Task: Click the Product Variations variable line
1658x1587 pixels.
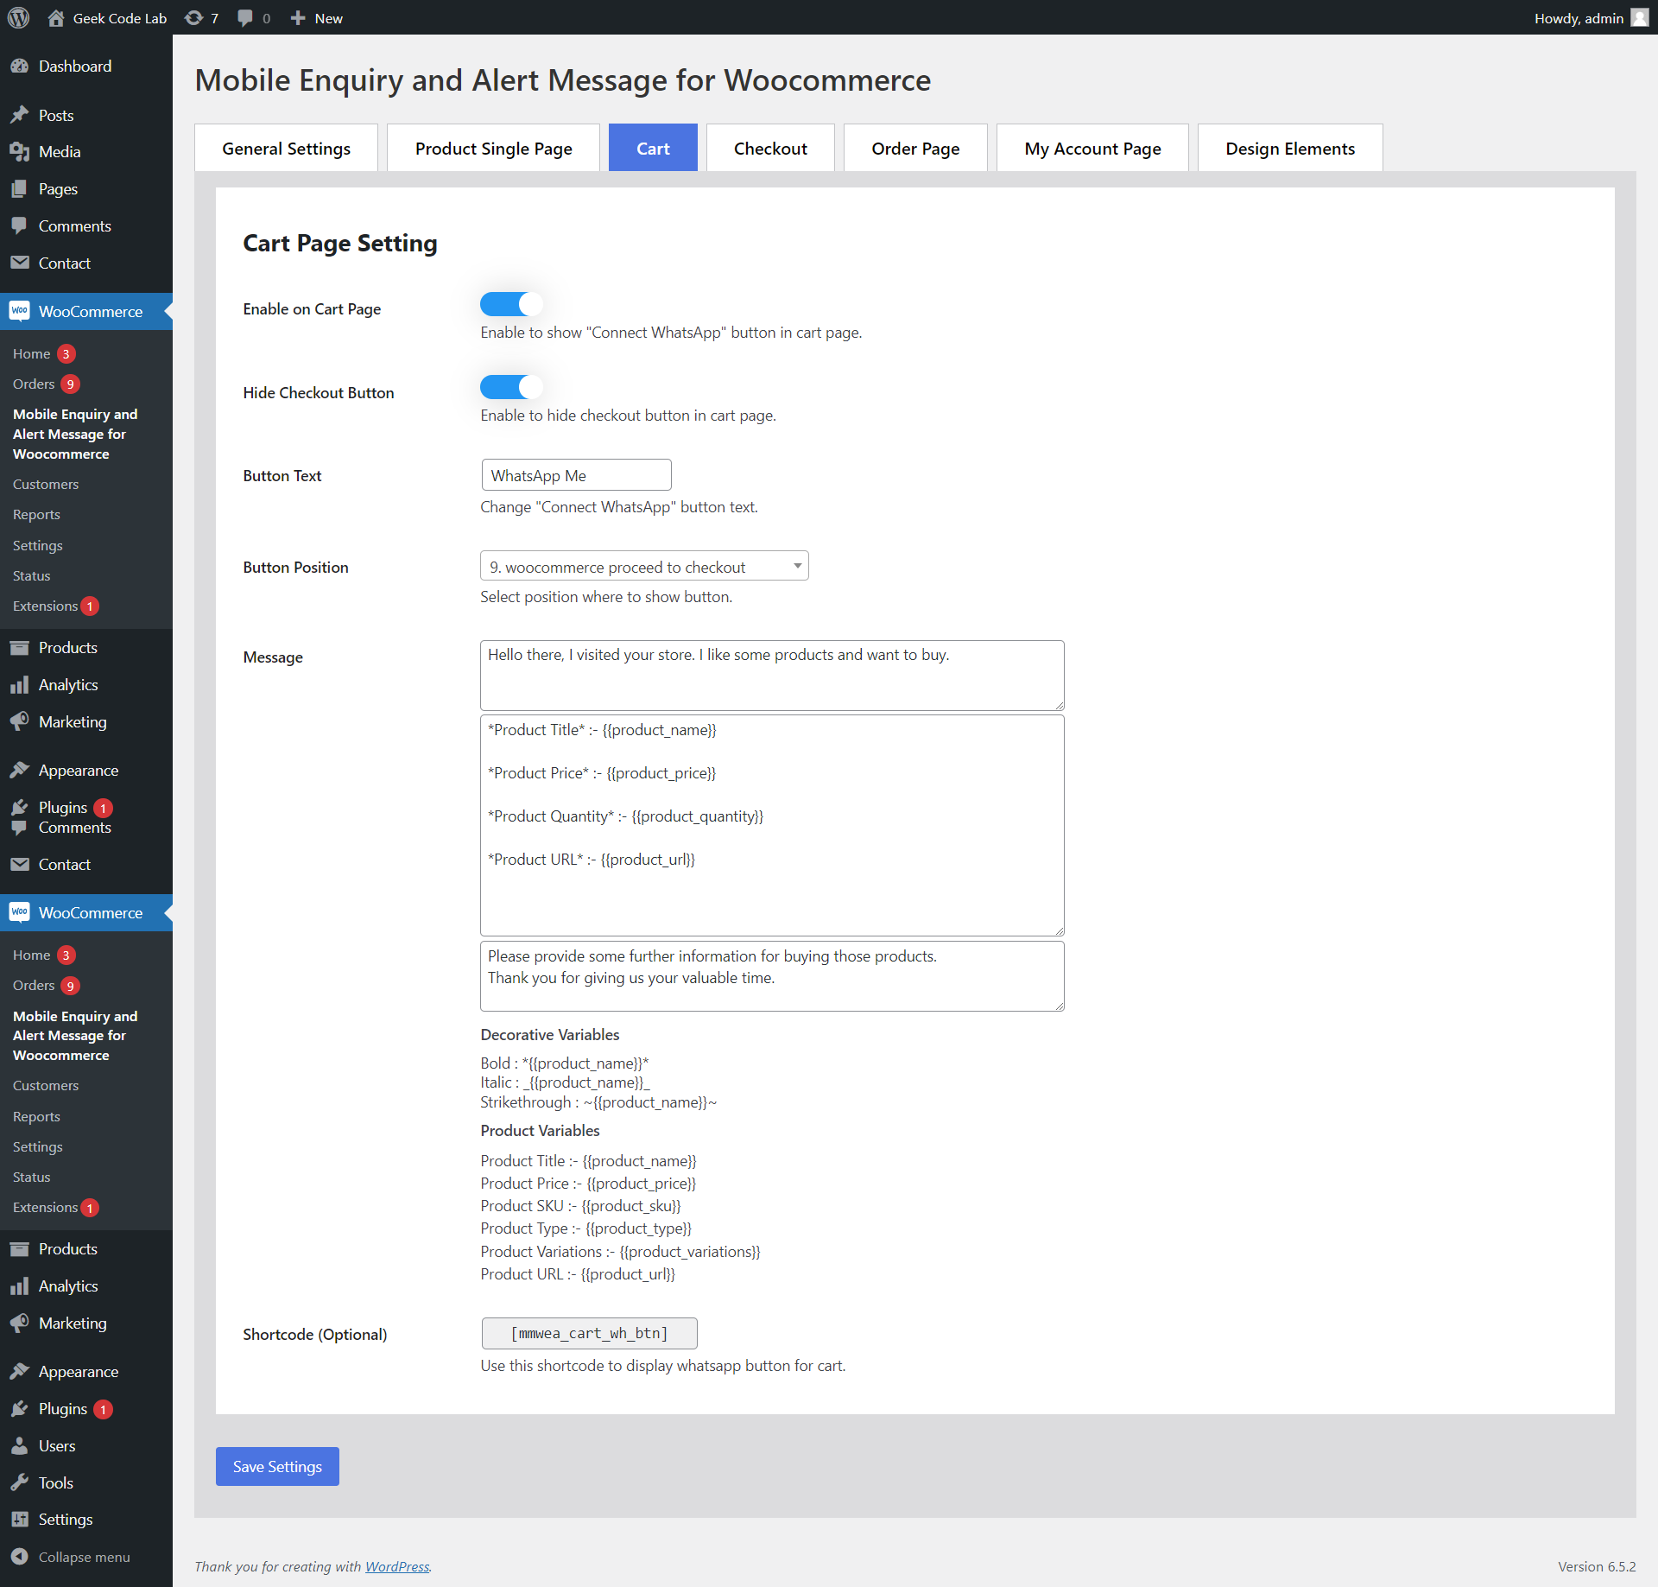Action: point(620,1252)
